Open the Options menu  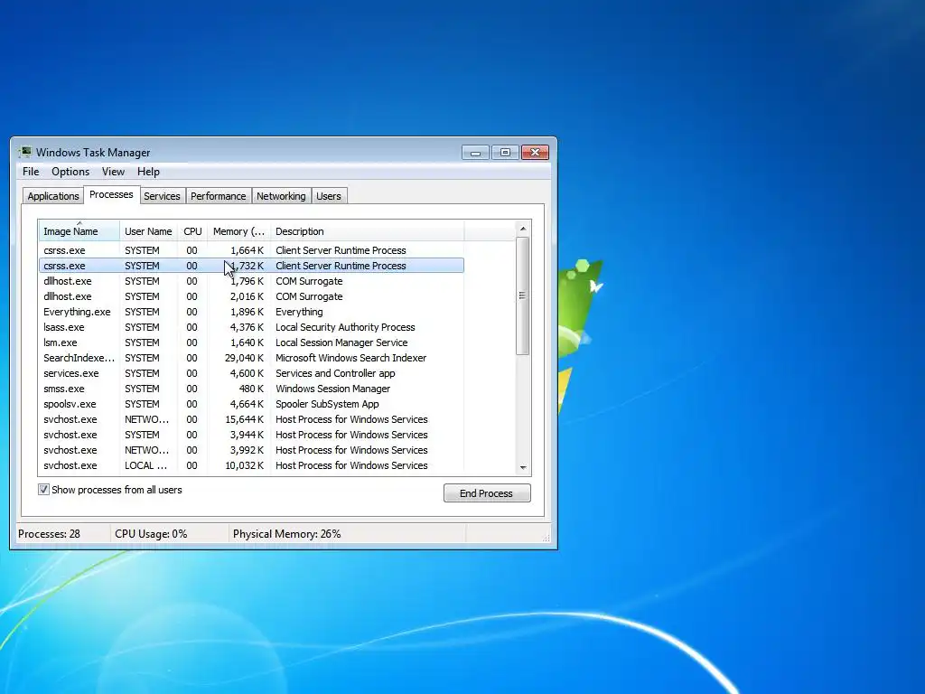point(70,172)
